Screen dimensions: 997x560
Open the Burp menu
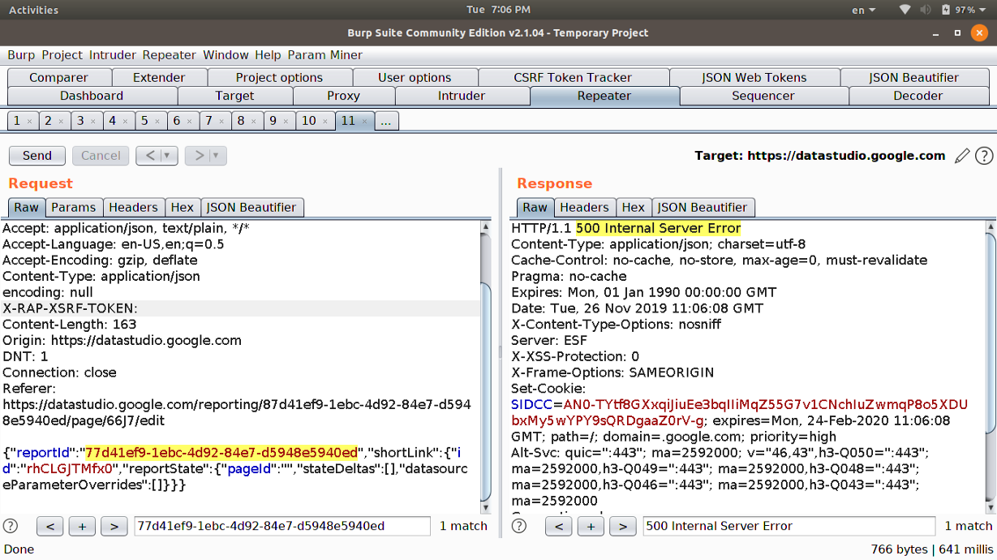pyautogui.click(x=21, y=55)
